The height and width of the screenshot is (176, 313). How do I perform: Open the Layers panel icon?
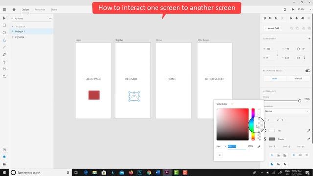click(x=4, y=157)
